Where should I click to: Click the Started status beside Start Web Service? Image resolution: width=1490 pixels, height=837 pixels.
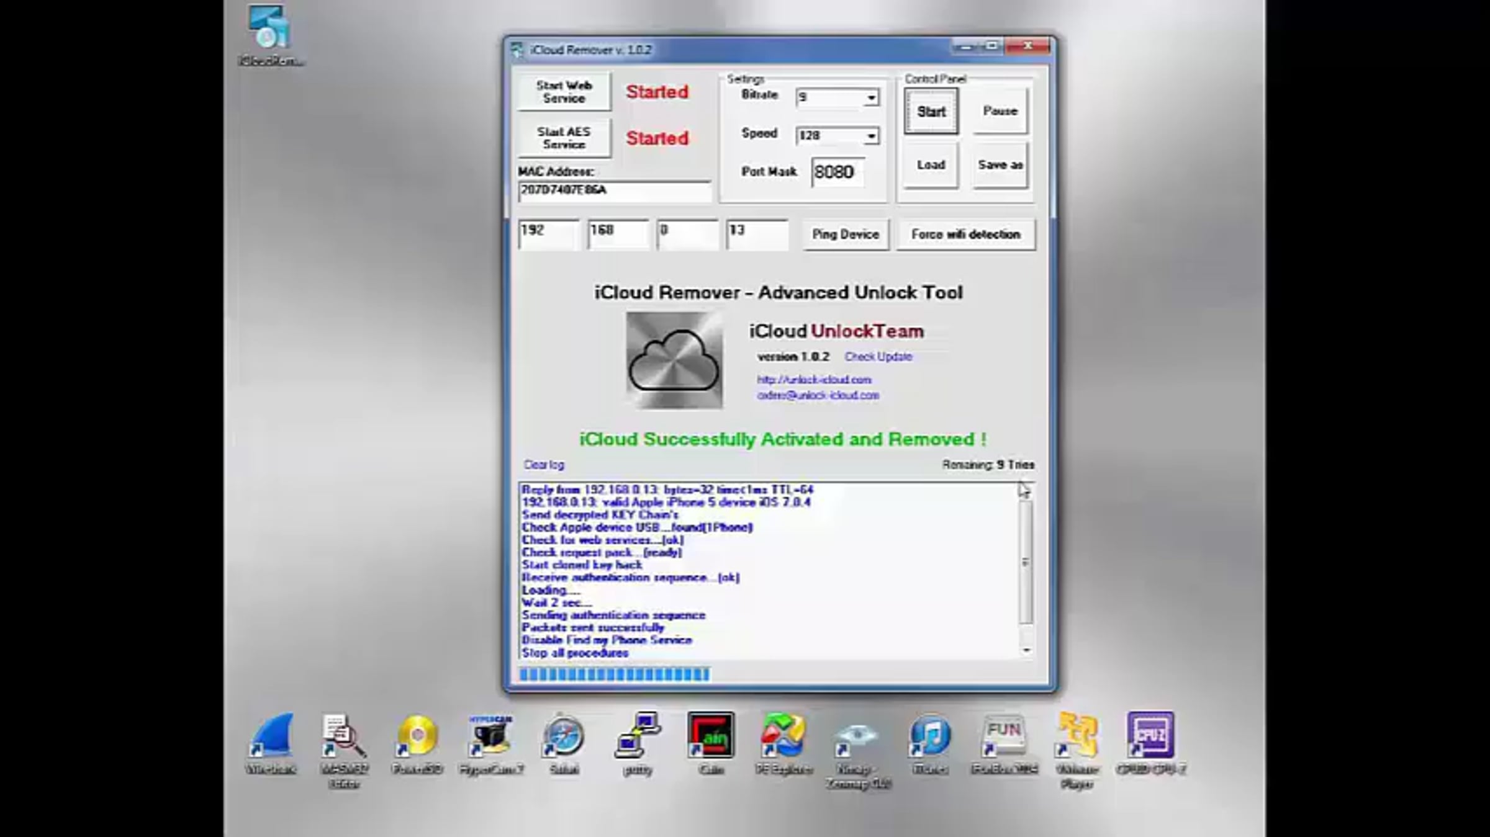coord(657,92)
